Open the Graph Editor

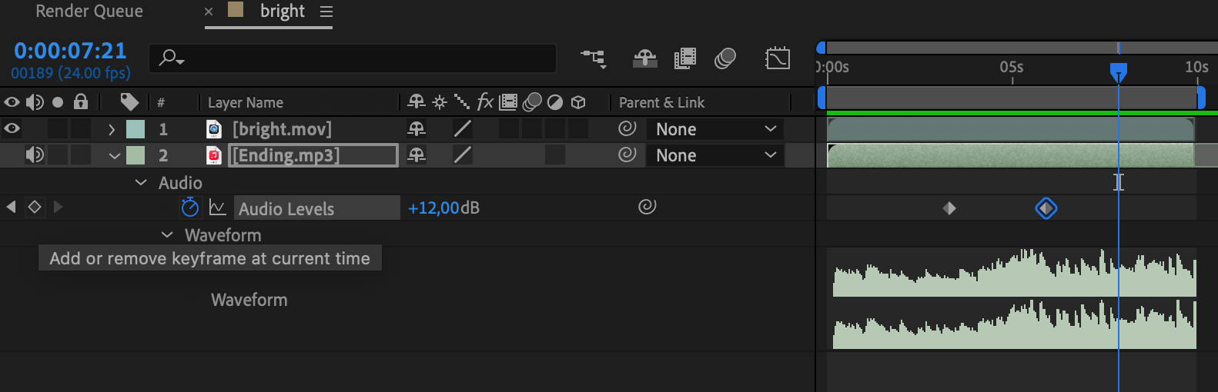pos(778,58)
